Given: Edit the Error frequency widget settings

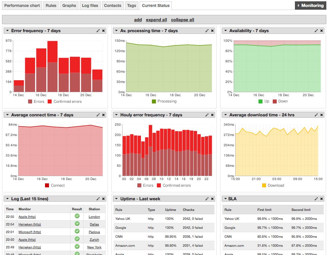Looking at the screenshot, I should [x=98, y=31].
